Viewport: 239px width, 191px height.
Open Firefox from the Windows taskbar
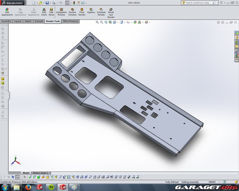(x=28, y=187)
